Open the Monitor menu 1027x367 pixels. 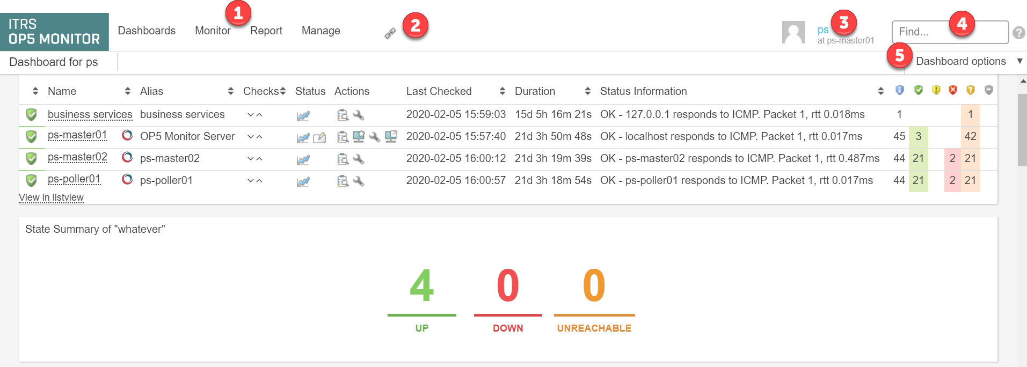pyautogui.click(x=213, y=31)
